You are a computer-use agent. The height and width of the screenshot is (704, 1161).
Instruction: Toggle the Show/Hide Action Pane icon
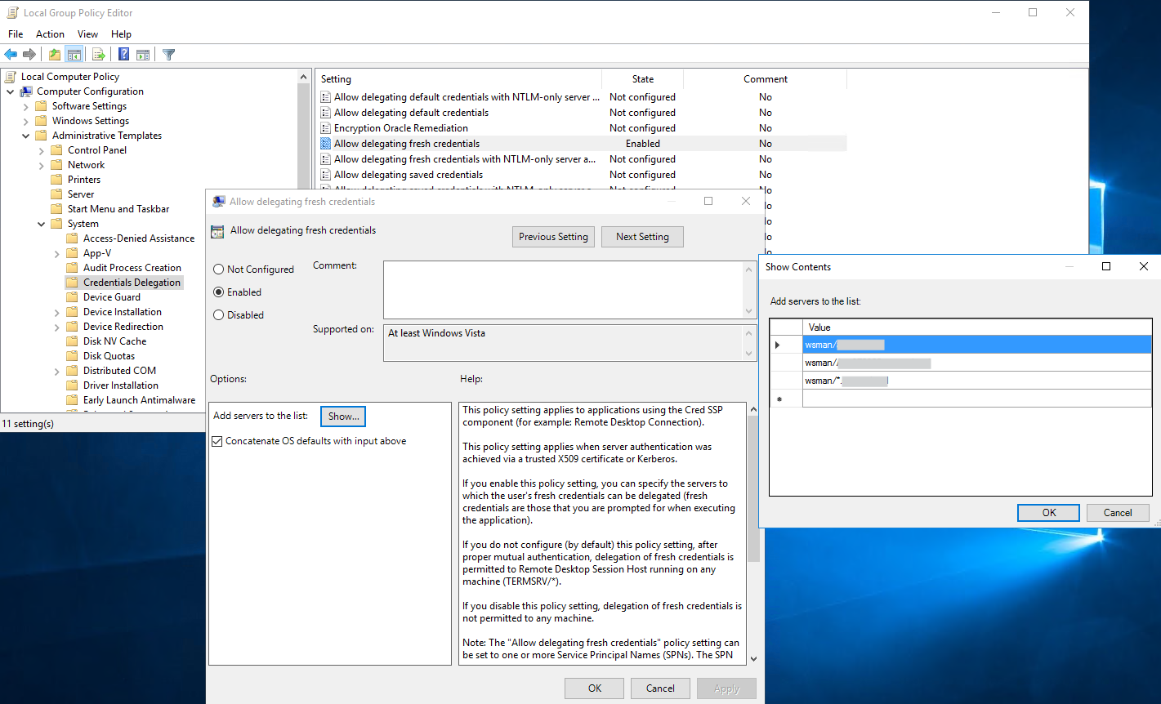(x=143, y=55)
